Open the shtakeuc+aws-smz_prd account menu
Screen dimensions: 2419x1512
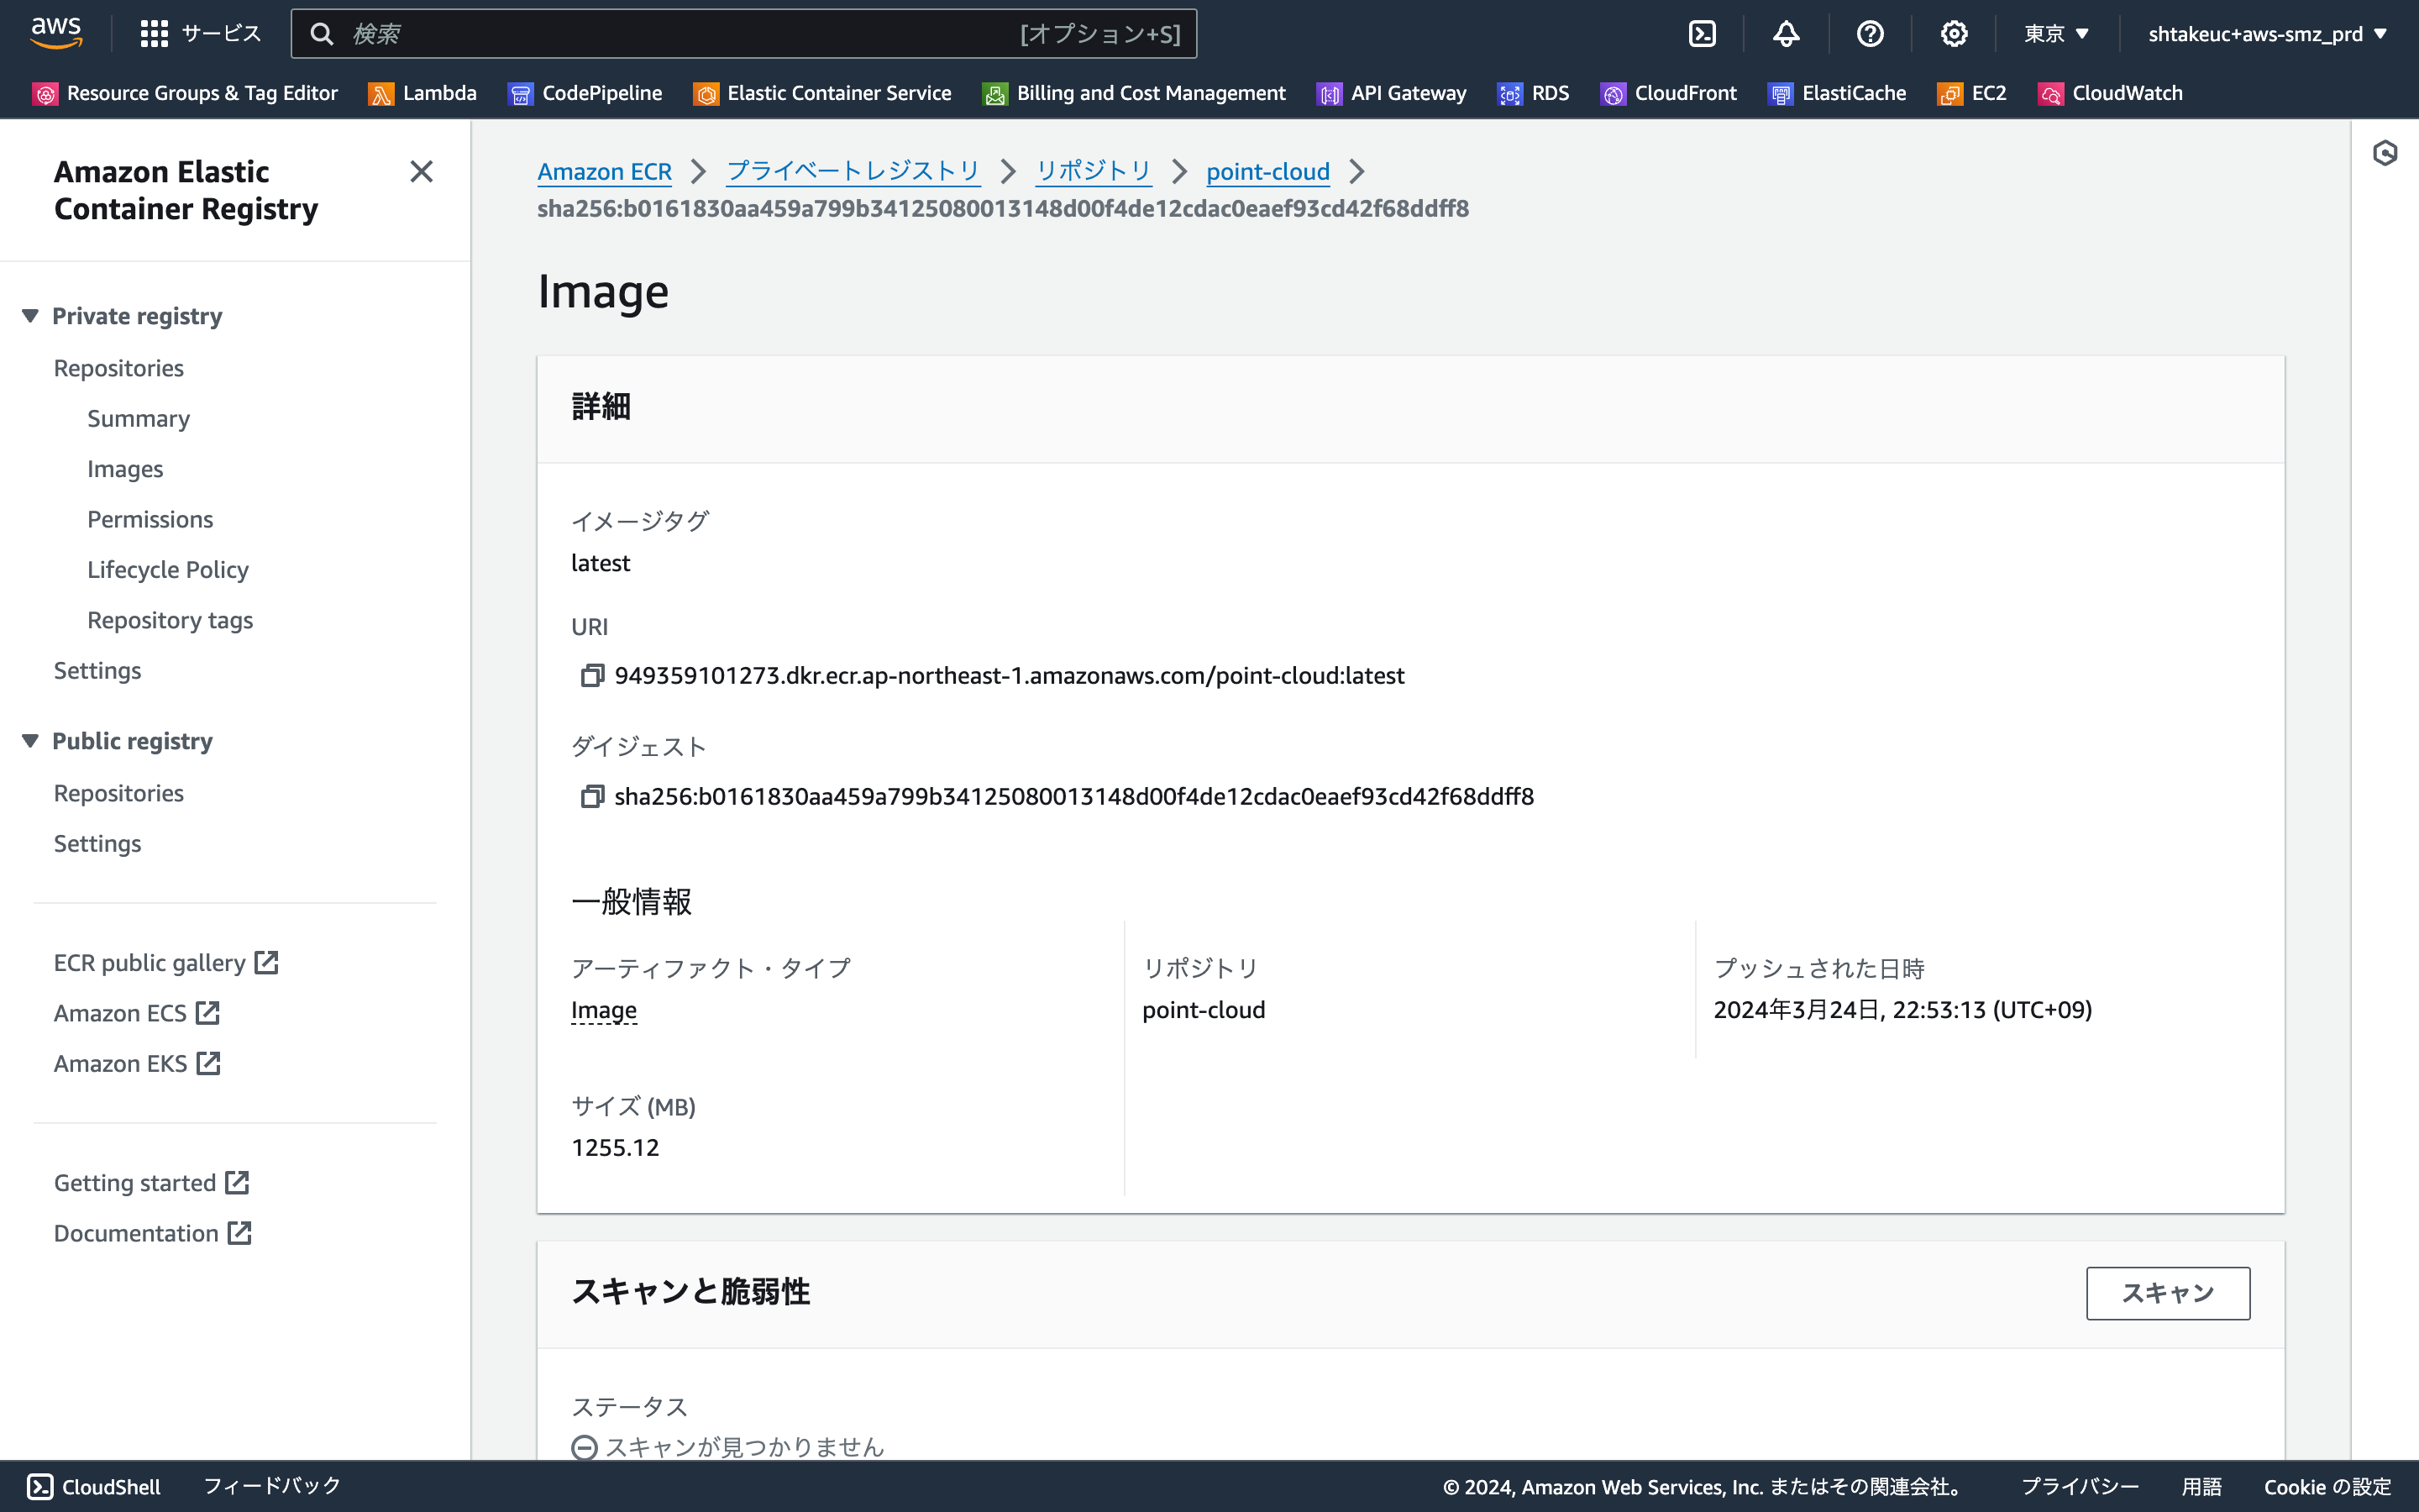pyautogui.click(x=2267, y=34)
